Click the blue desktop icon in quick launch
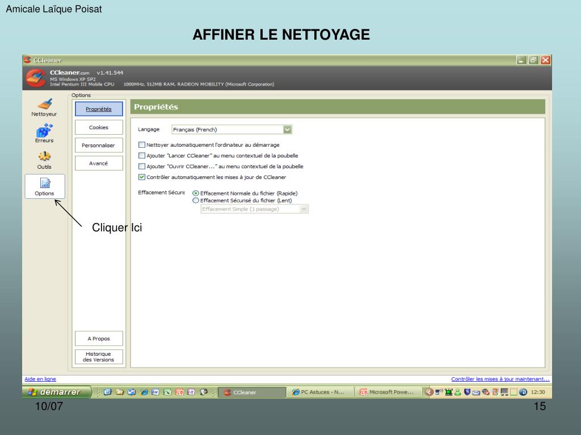This screenshot has height=435, width=581. (x=132, y=392)
